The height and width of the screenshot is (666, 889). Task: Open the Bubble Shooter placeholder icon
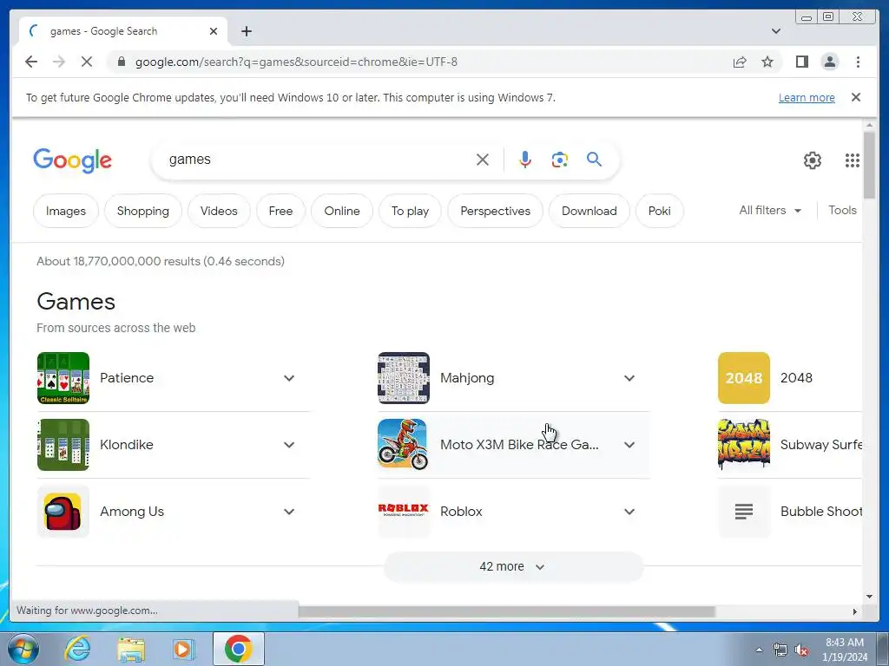pyautogui.click(x=744, y=512)
